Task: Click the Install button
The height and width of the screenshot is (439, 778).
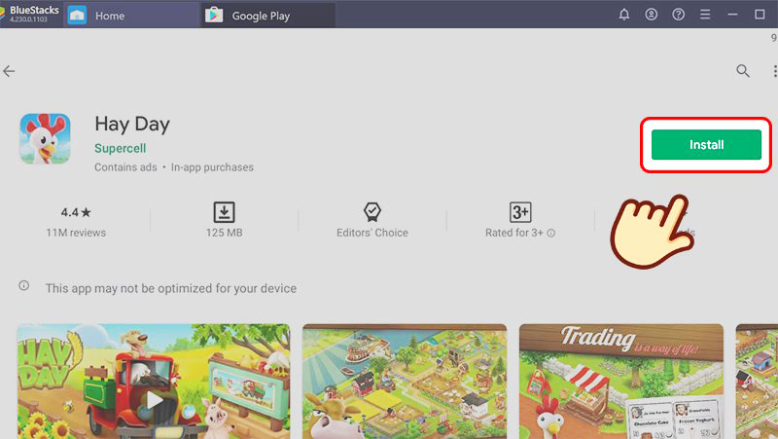Action: [x=706, y=144]
